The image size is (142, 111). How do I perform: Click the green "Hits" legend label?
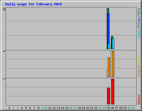click(139, 11)
